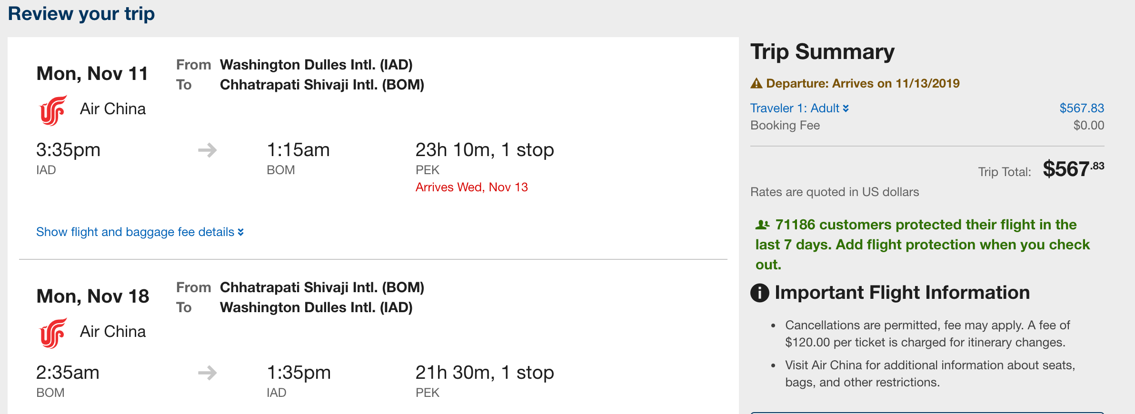Click the warning triangle beside Departure notice
Viewport: 1135px width, 414px height.
(757, 84)
